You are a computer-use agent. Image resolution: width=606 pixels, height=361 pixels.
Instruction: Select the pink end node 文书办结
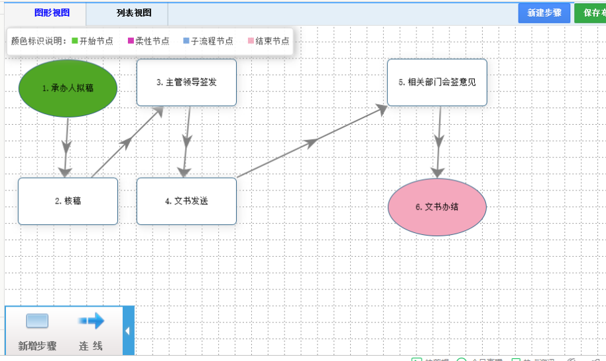coord(437,207)
